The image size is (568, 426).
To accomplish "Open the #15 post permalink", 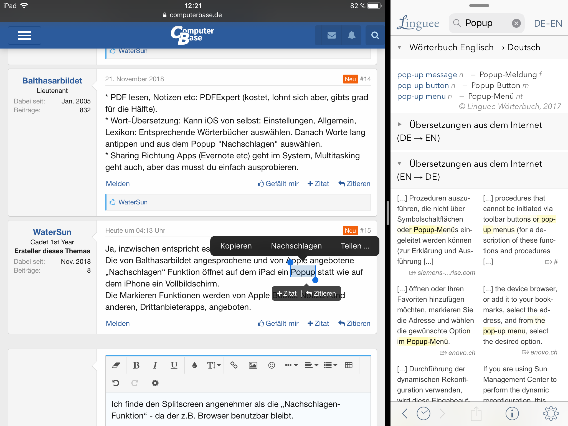I will [x=366, y=230].
